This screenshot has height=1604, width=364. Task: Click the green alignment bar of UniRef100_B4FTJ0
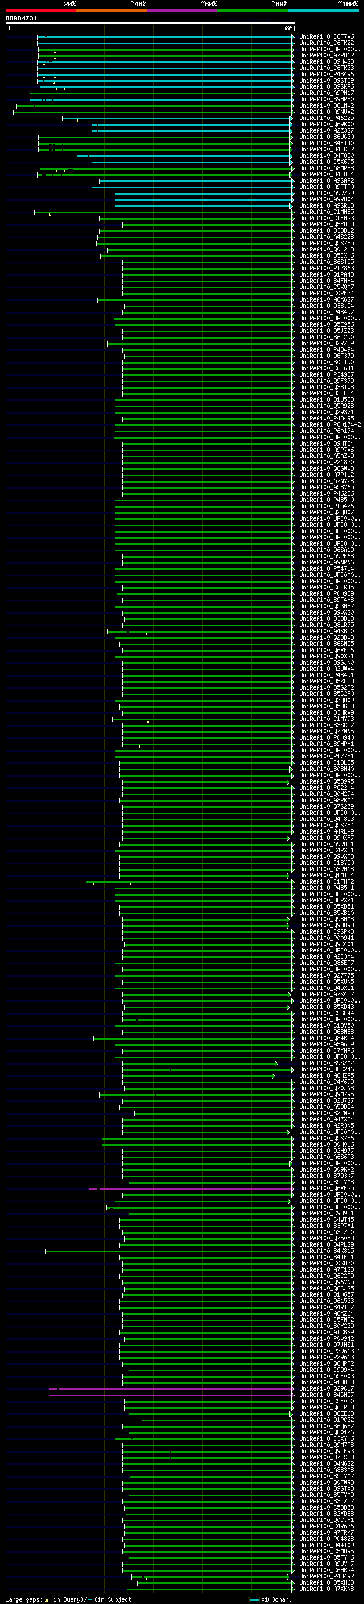pyautogui.click(x=166, y=143)
